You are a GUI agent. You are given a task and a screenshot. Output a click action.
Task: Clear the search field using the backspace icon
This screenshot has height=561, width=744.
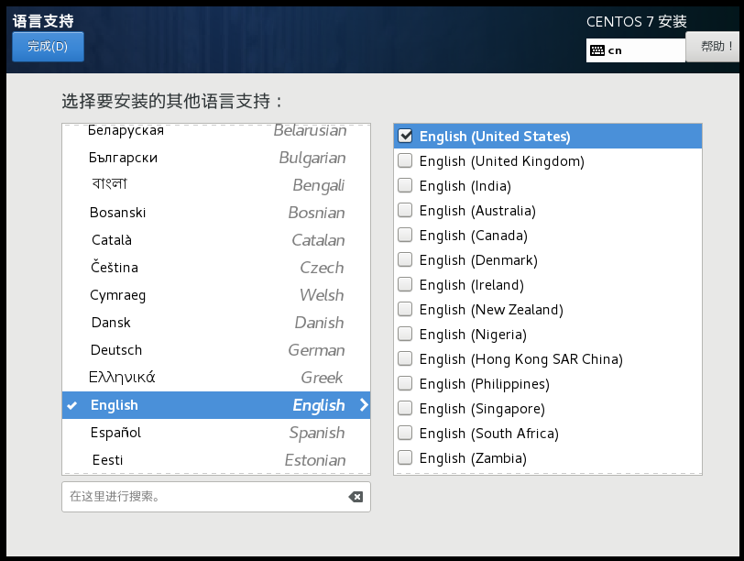[356, 497]
